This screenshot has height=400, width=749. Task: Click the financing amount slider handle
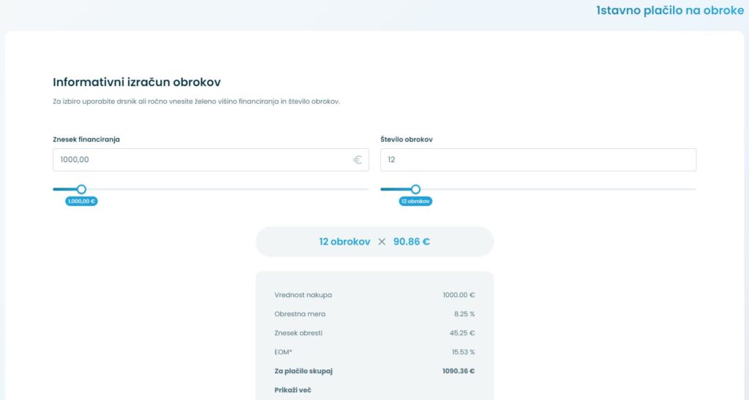[82, 189]
